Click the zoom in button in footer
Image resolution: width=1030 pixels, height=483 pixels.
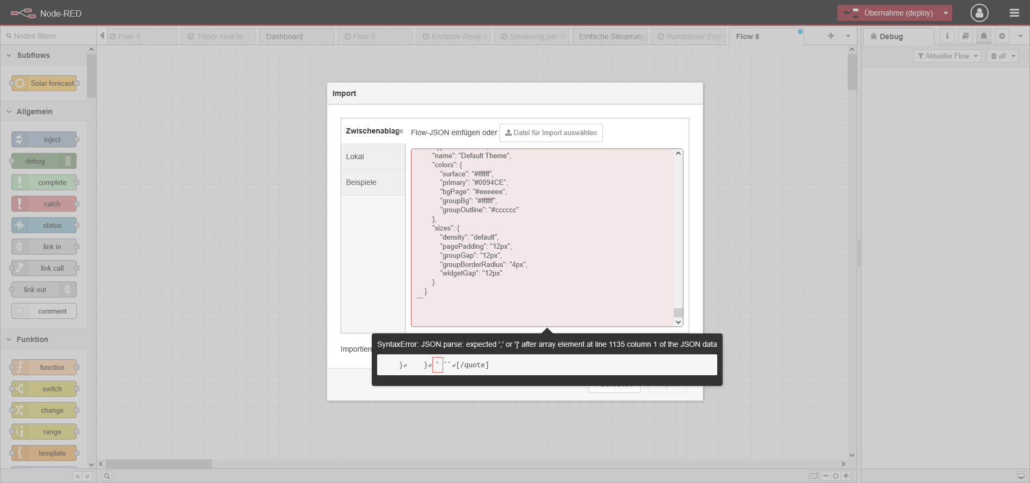[846, 476]
